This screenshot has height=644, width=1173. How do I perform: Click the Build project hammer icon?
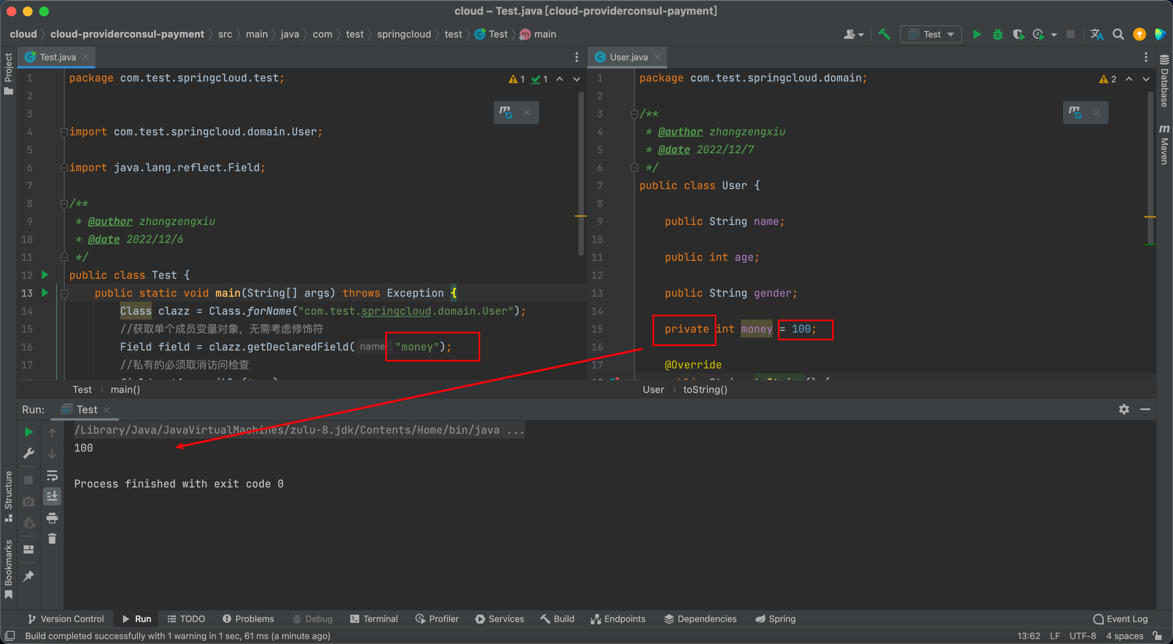point(883,34)
